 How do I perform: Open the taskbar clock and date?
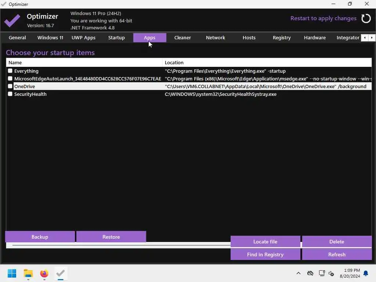tap(350, 273)
